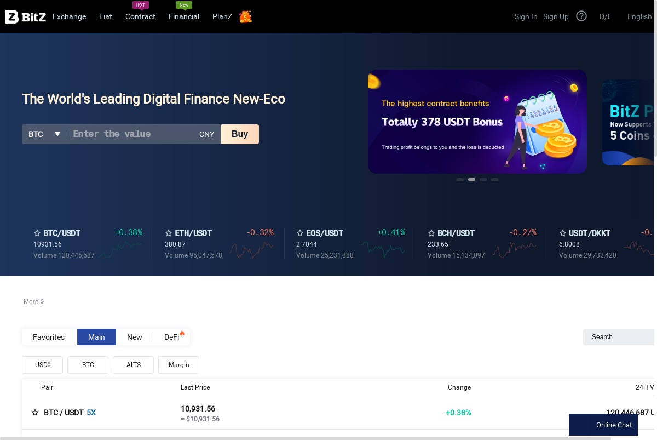Open BTC / USDT pair in table
This screenshot has width=657, height=440.
(x=64, y=413)
